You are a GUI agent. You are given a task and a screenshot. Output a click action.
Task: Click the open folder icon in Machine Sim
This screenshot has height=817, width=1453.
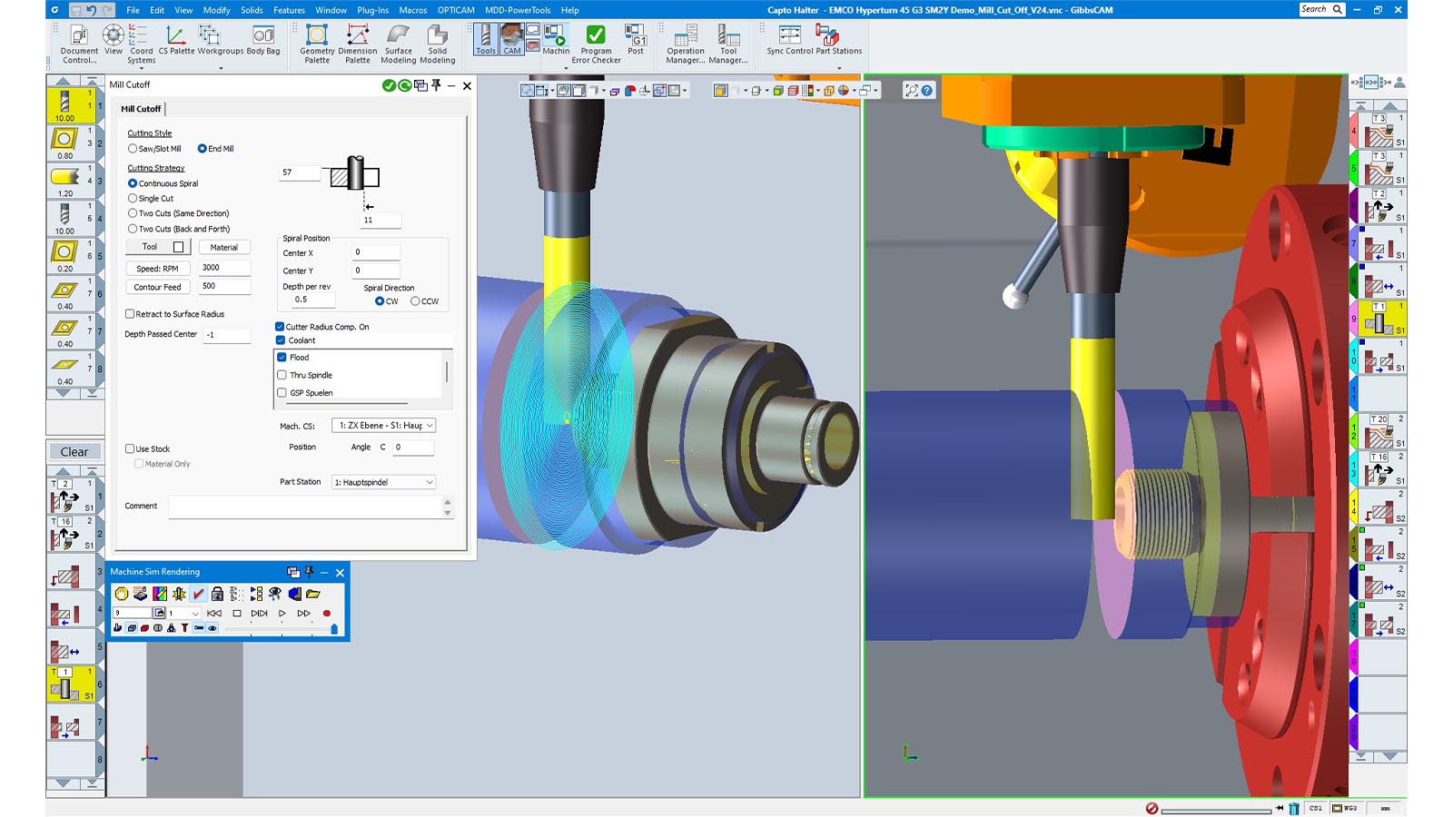point(313,594)
